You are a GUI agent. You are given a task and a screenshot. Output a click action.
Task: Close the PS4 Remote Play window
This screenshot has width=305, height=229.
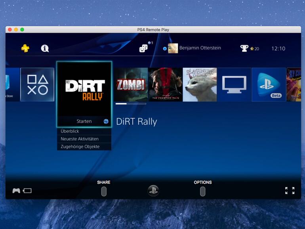coord(10,30)
